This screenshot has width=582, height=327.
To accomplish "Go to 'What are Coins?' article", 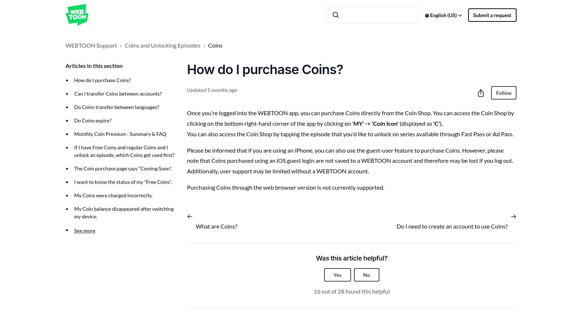I will (x=216, y=226).
